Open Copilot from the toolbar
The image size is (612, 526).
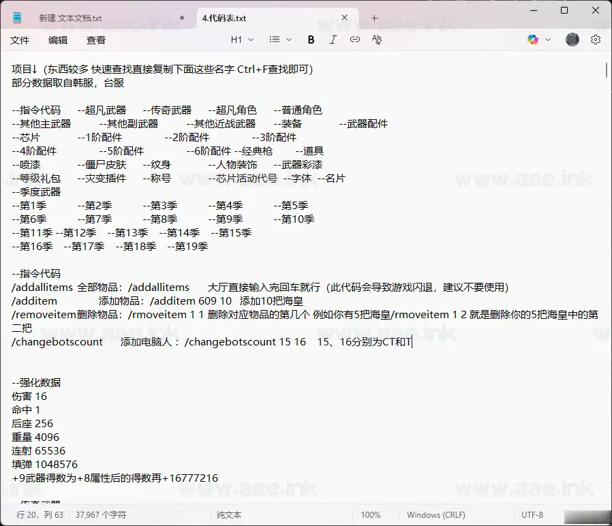click(x=533, y=40)
